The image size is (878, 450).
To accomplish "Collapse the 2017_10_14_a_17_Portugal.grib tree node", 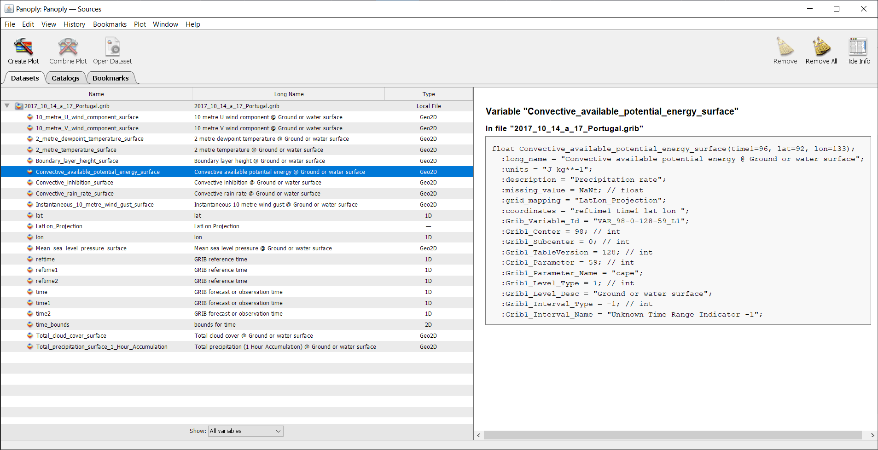I will pos(7,106).
